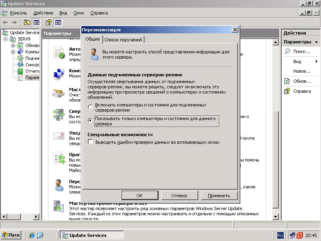
Task: Collapse the SERV9 tree node
Action: [6, 39]
